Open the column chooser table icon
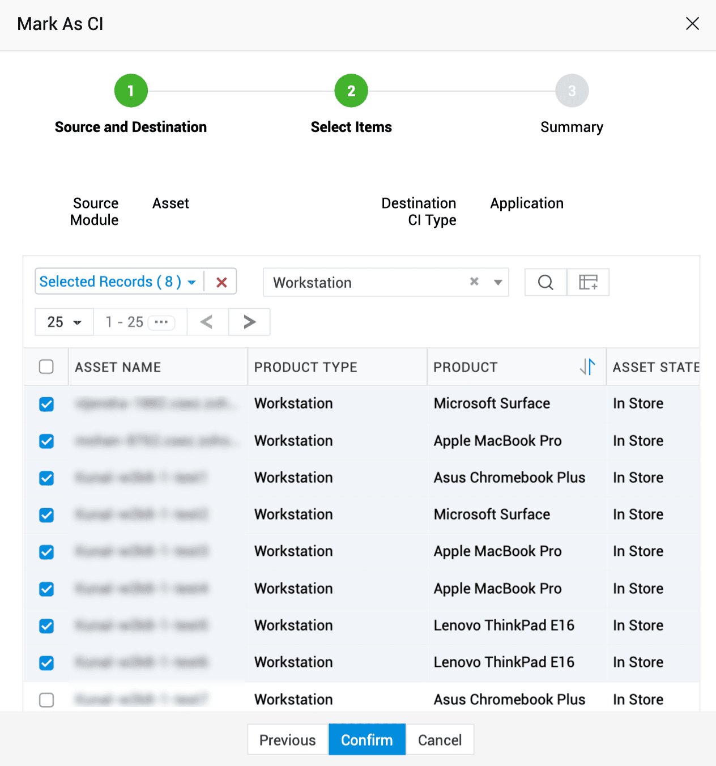The height and width of the screenshot is (766, 716). [588, 282]
